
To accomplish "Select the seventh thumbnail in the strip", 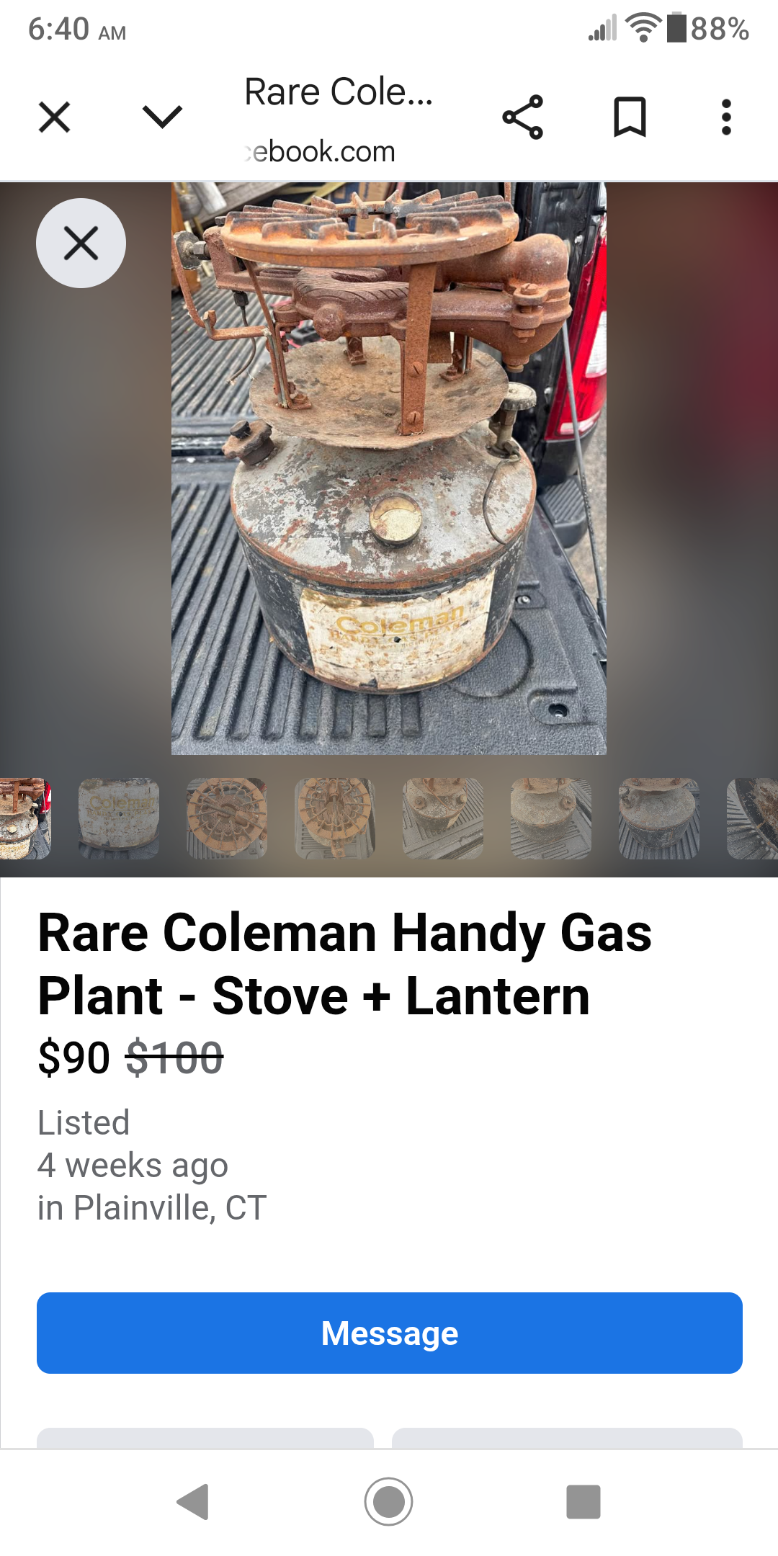I will (x=659, y=818).
